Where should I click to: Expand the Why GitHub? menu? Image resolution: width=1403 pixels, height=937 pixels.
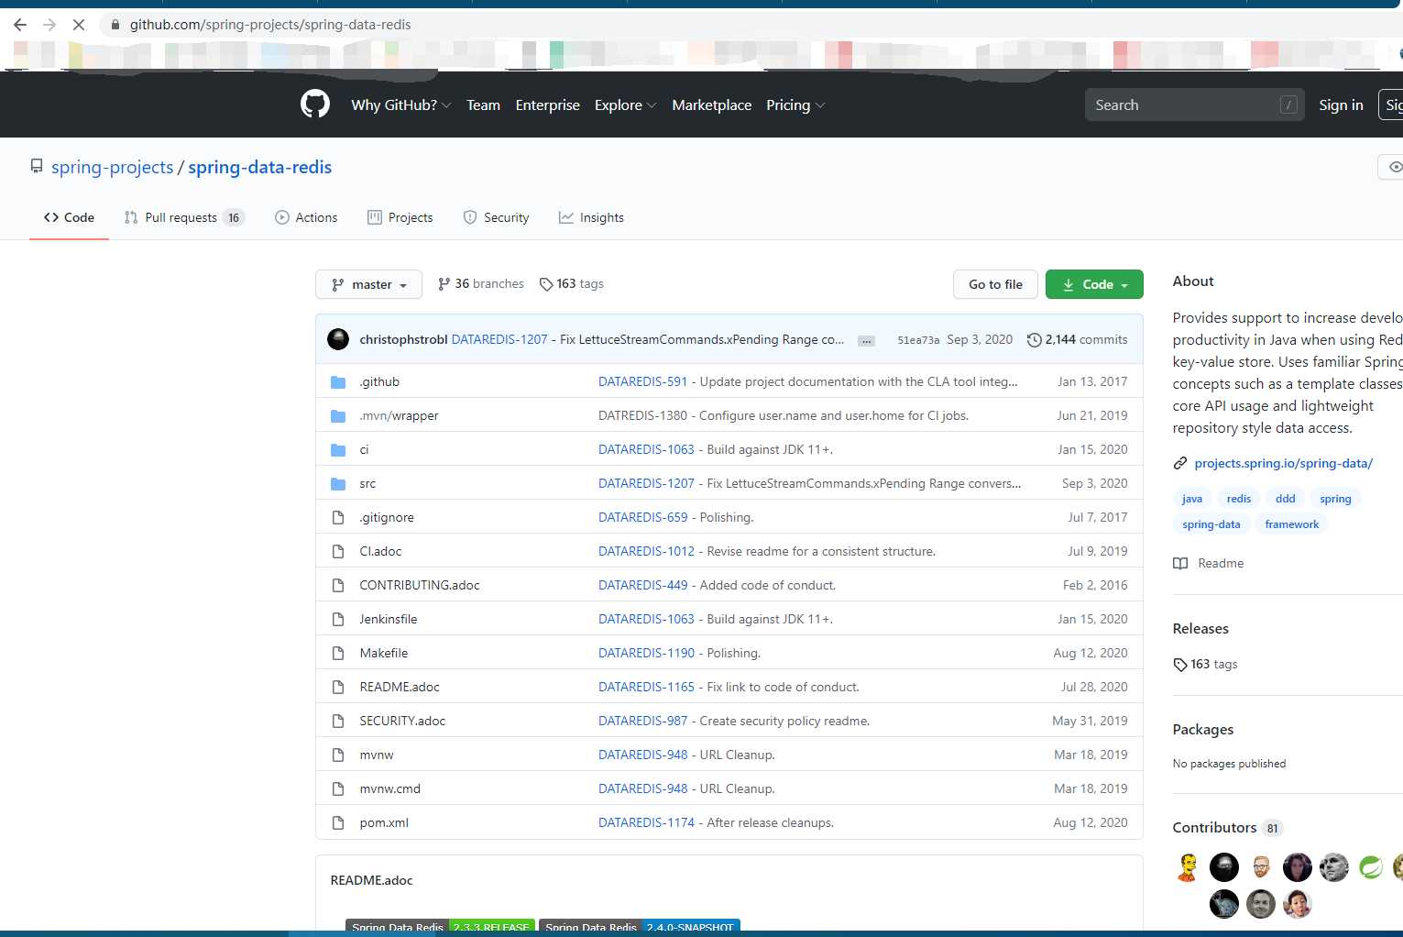401,105
